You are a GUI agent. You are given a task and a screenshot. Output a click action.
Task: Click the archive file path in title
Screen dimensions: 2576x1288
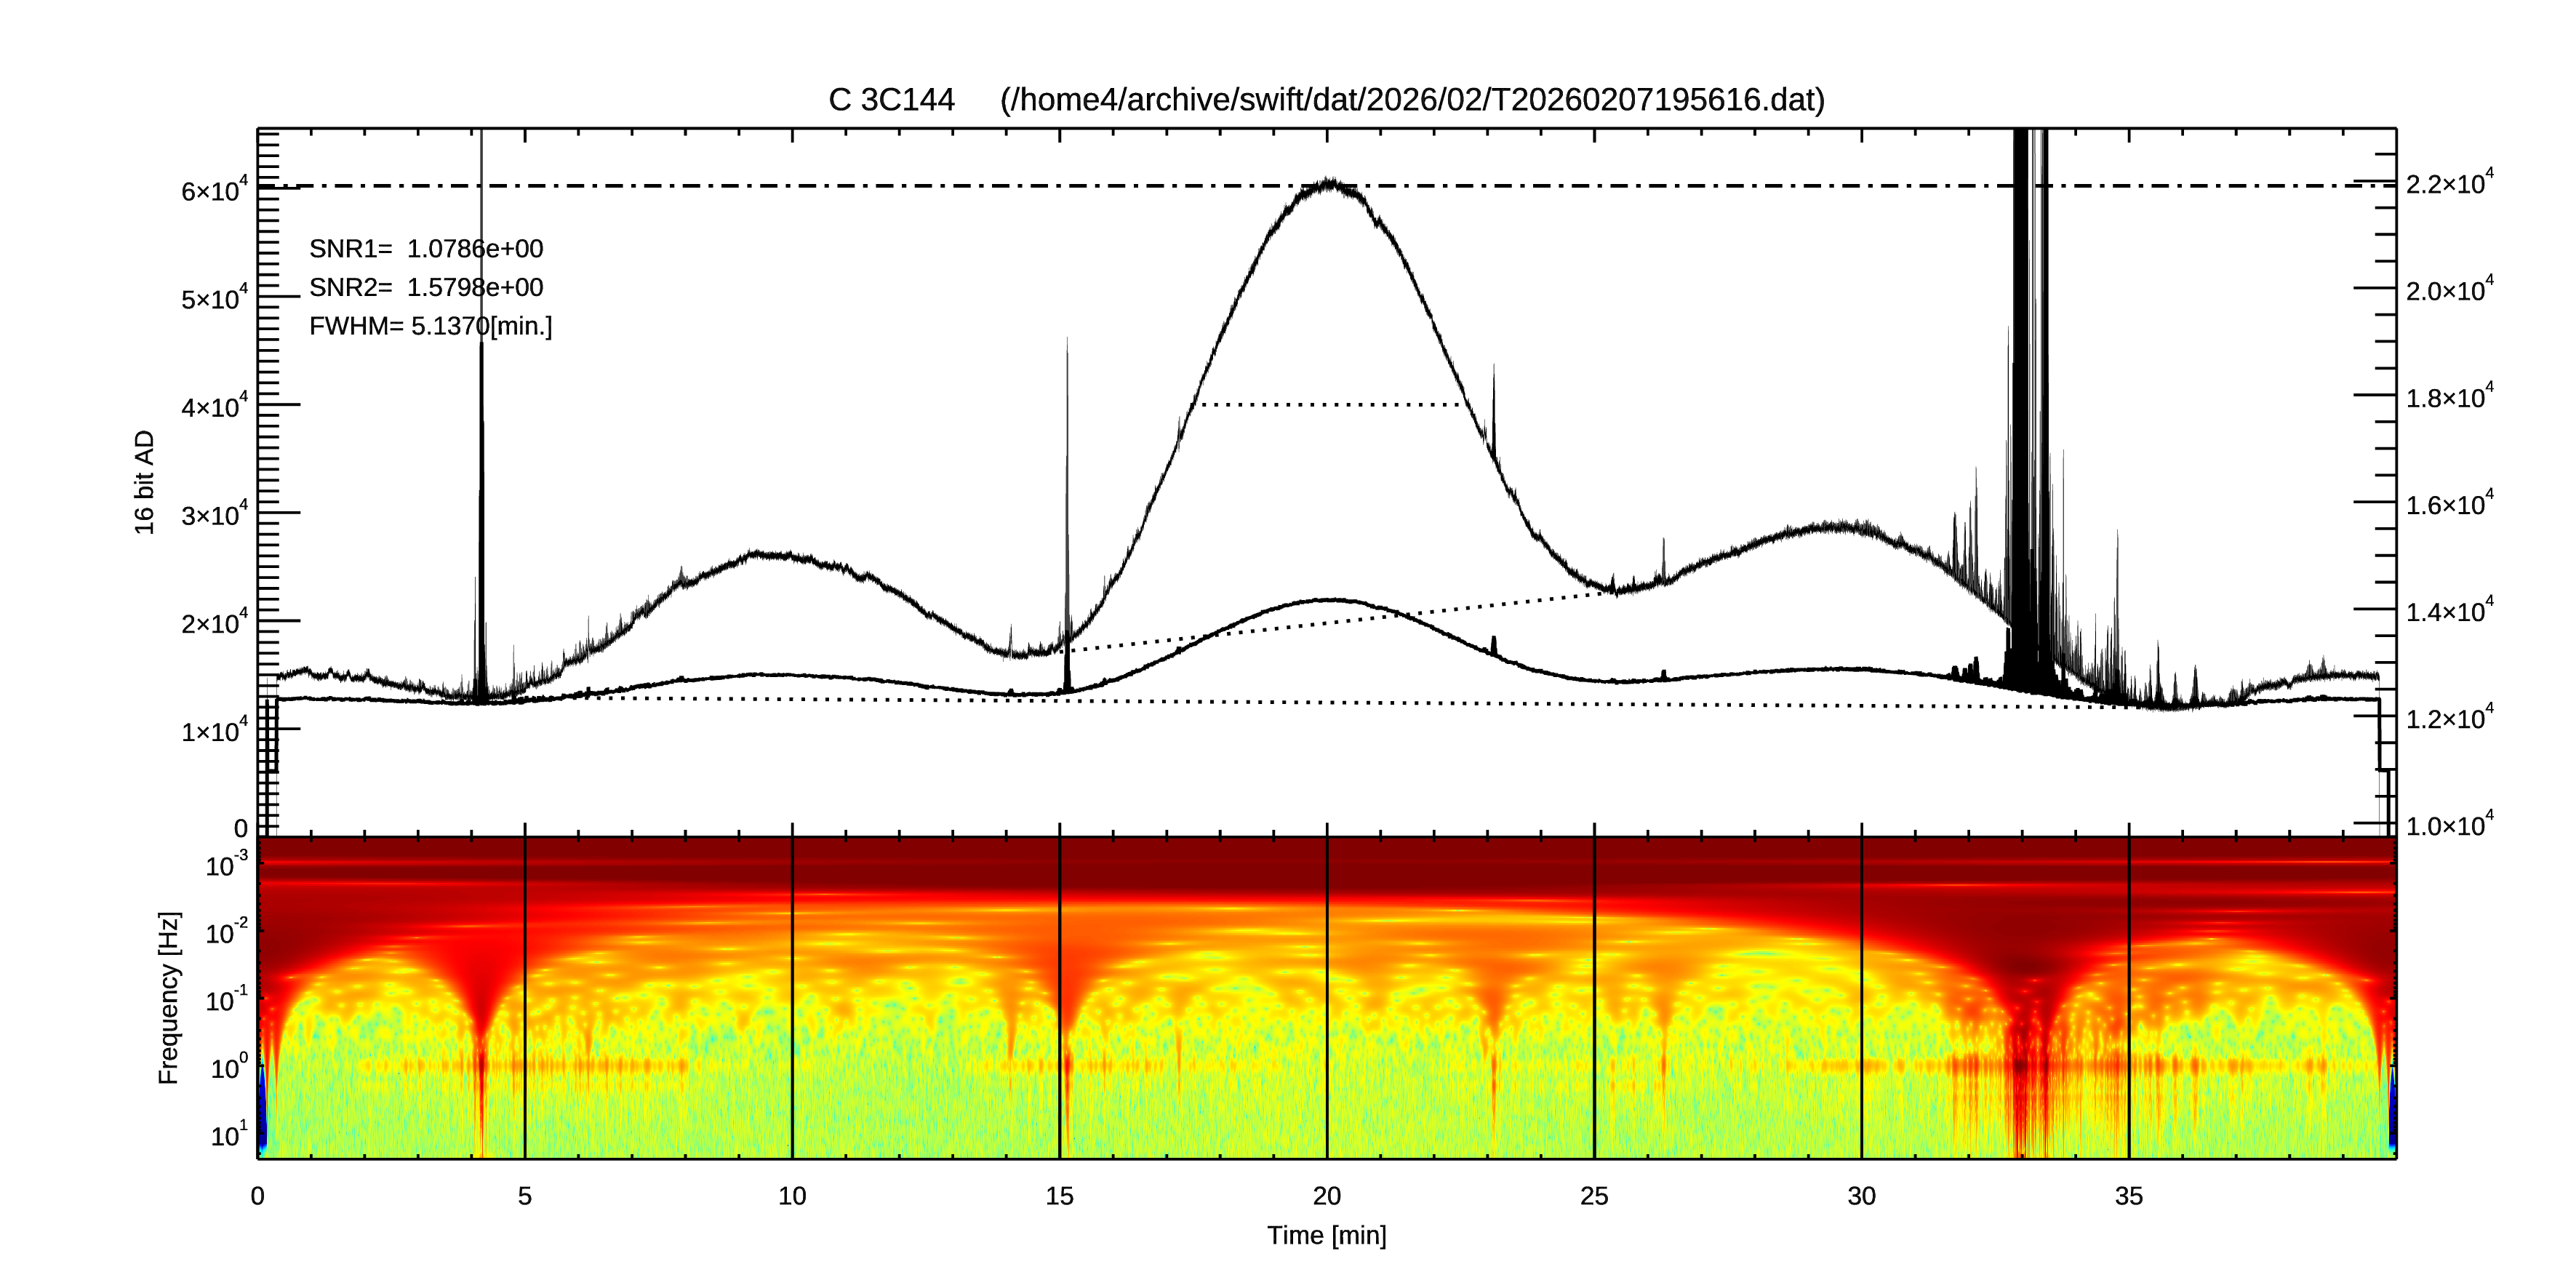[1412, 100]
